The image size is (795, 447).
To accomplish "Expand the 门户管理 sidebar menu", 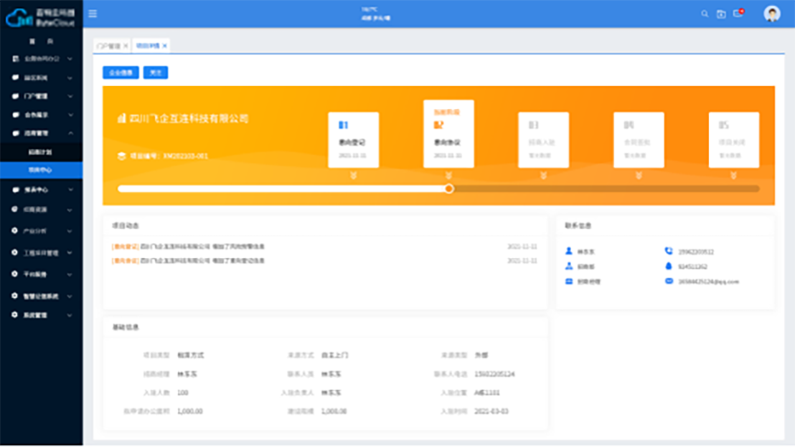I will [x=41, y=96].
